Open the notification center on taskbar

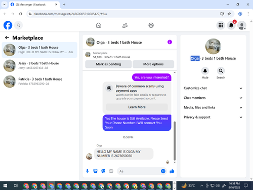246,186
